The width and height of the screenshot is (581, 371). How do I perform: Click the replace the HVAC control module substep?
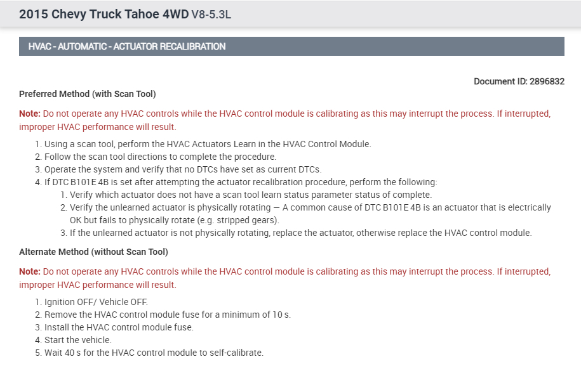point(300,233)
